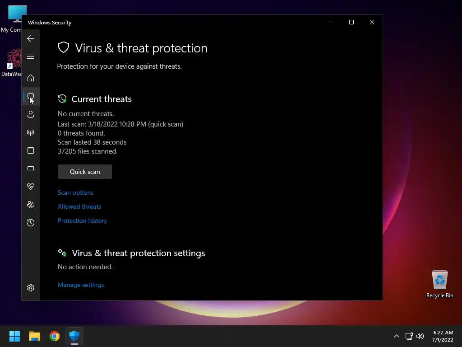This screenshot has width=462, height=347.
Task: Click the Quick scan button
Action: click(84, 172)
